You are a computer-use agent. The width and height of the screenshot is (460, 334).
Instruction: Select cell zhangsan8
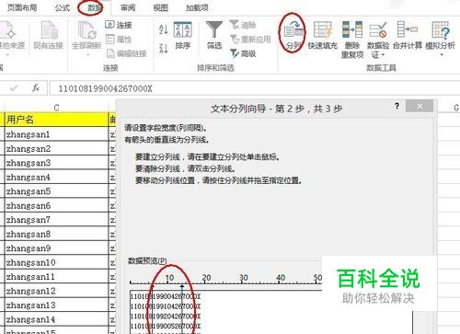tap(56, 234)
